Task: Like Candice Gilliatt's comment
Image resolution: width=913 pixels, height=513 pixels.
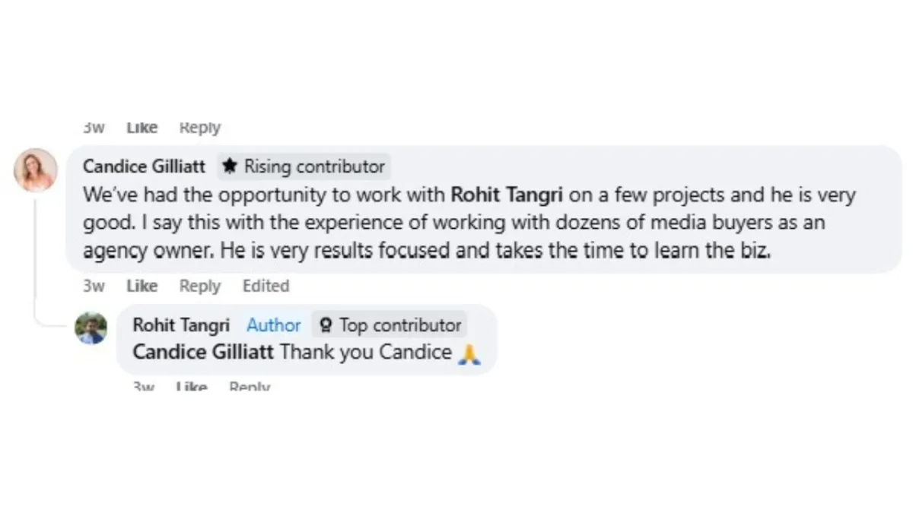Action: (x=142, y=286)
